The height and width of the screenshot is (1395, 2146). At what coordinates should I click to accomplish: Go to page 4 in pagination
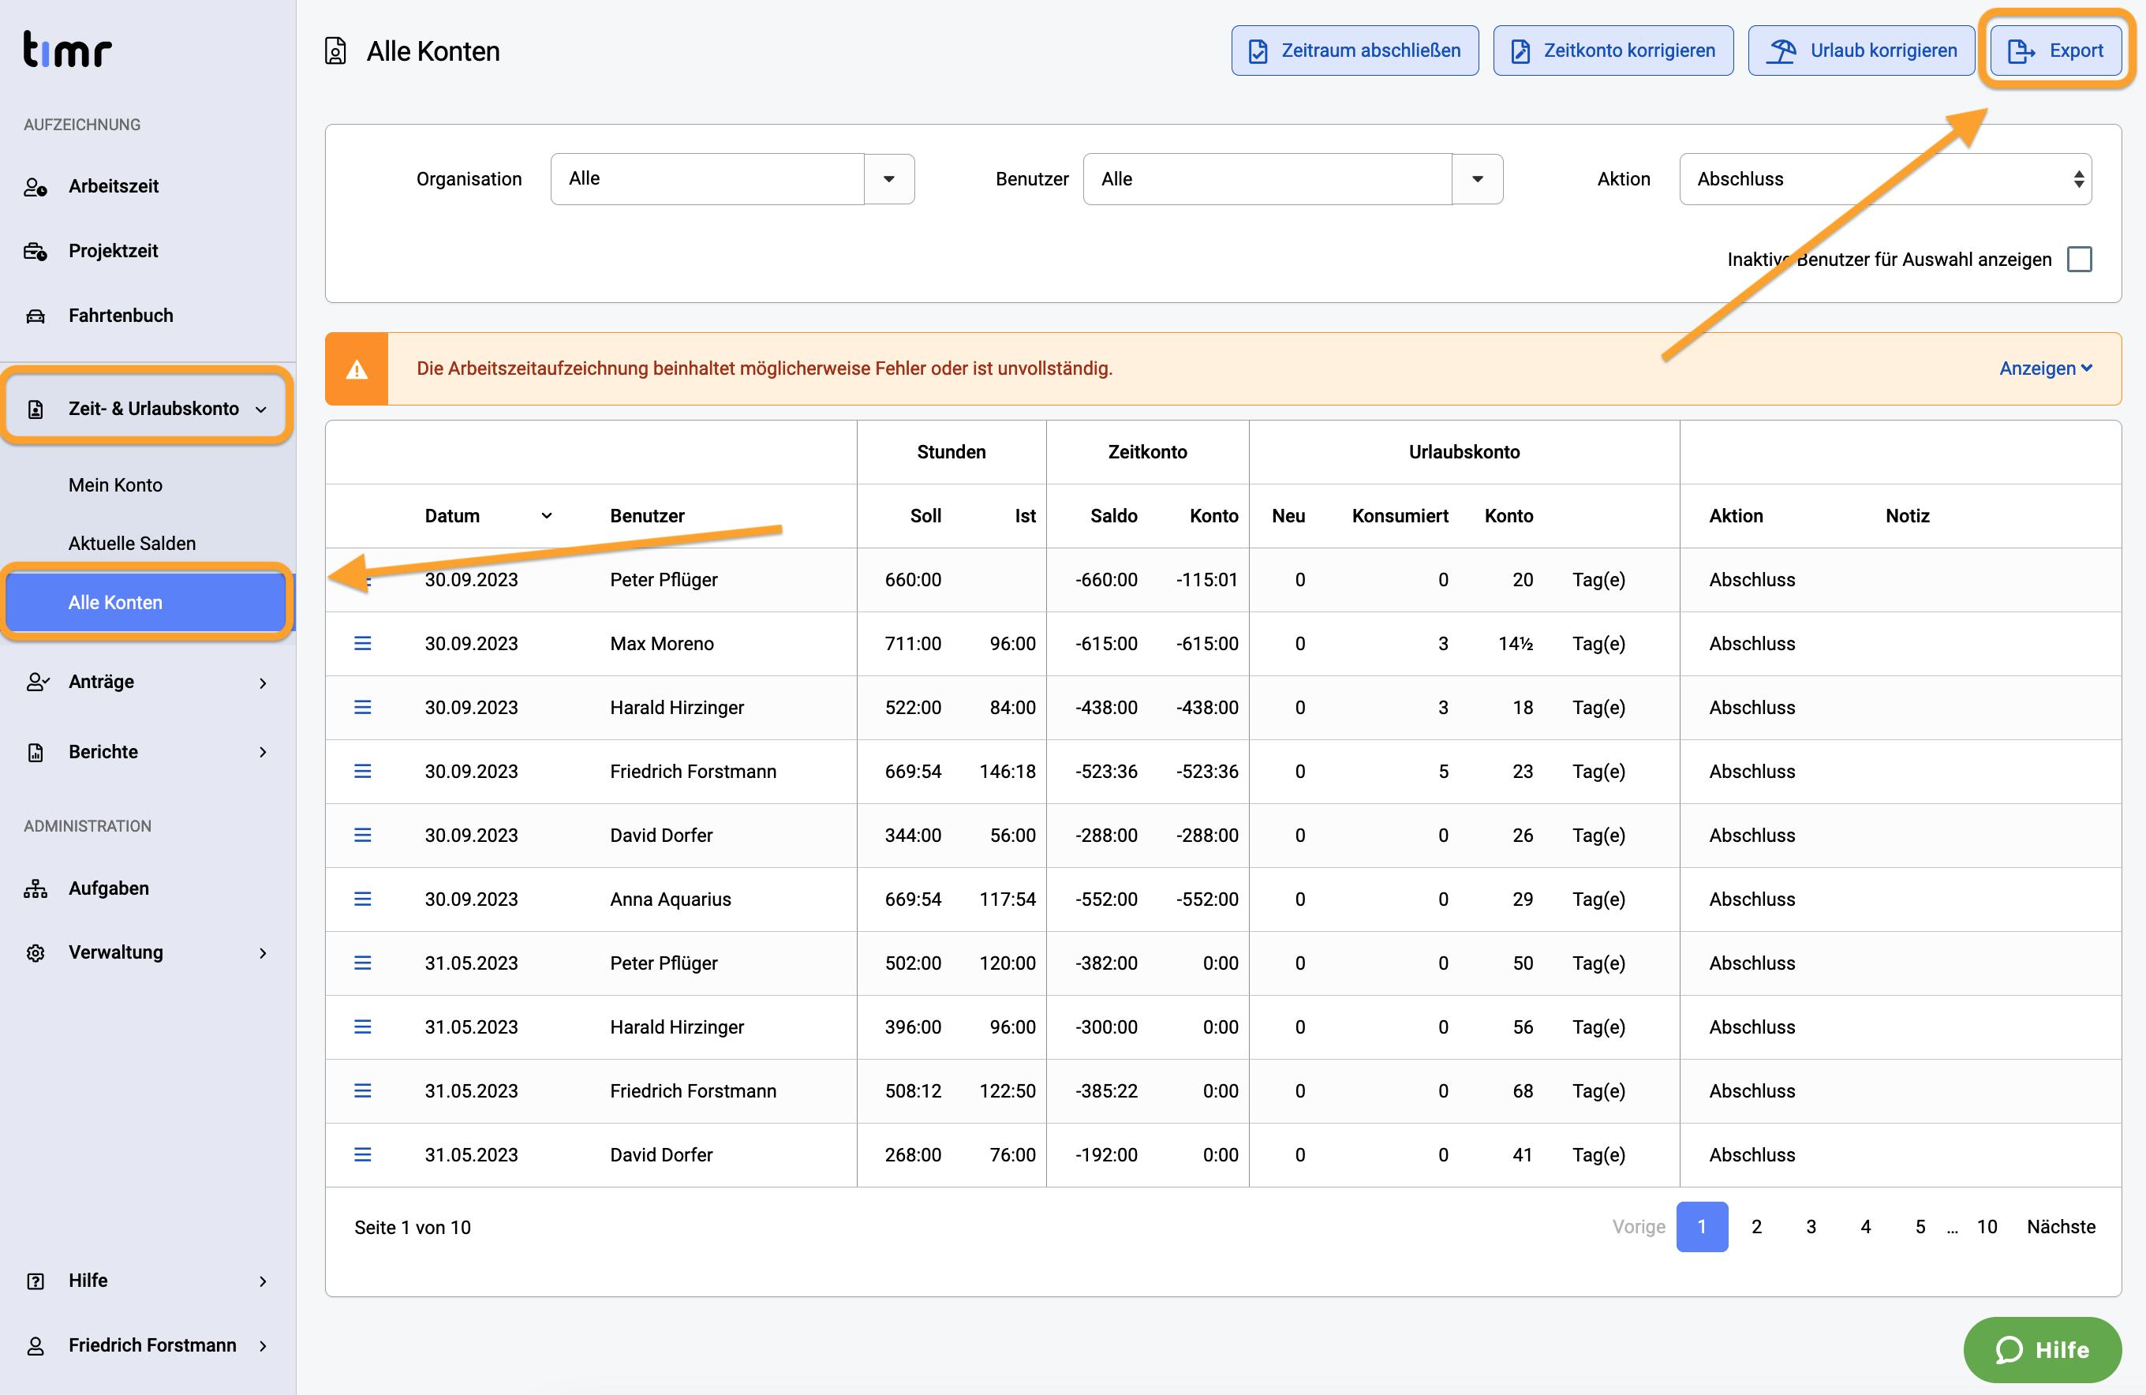(x=1866, y=1226)
